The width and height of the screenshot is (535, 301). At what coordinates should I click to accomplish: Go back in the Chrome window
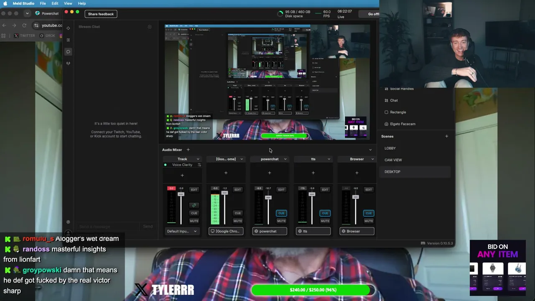coord(4,26)
